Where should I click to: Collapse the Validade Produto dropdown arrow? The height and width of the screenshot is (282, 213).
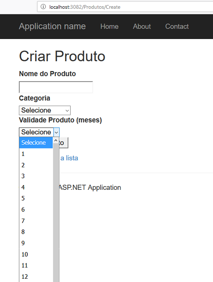coord(57,132)
